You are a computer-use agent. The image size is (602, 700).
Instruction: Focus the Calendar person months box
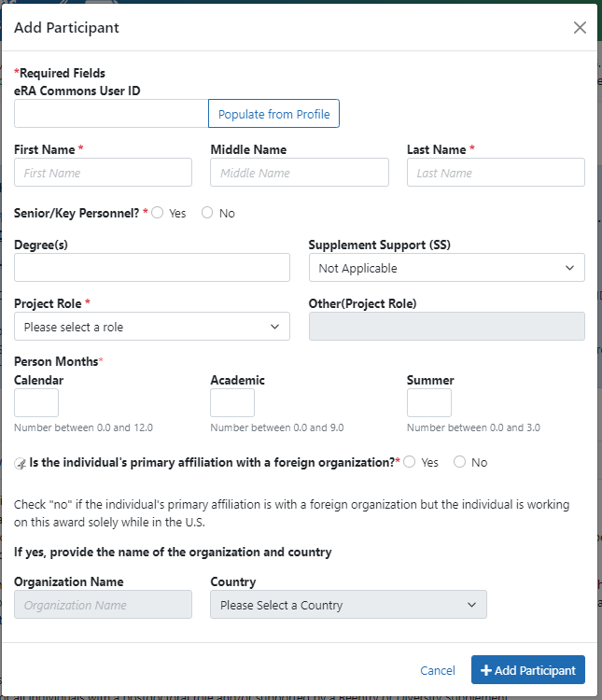[36, 403]
